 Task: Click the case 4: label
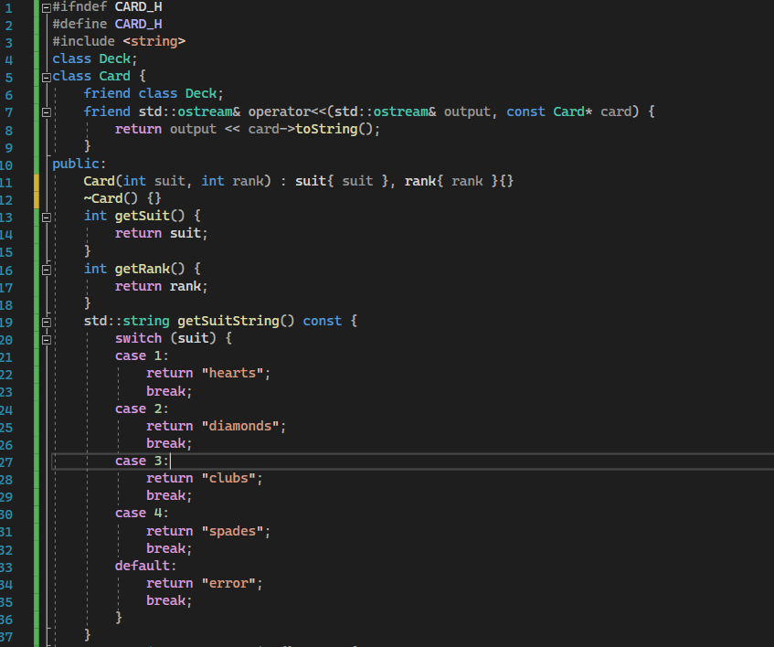(142, 514)
